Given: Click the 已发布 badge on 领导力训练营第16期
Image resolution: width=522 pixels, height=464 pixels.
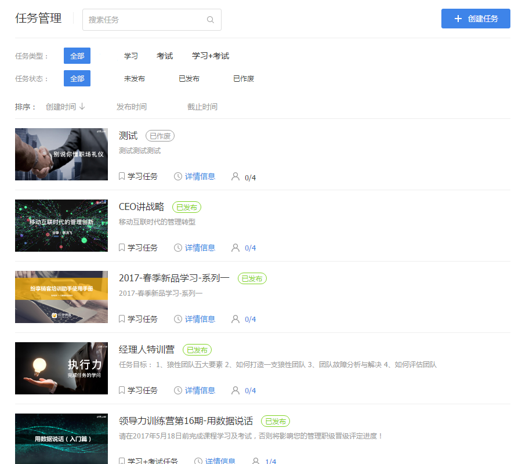Looking at the screenshot, I should tap(275, 420).
